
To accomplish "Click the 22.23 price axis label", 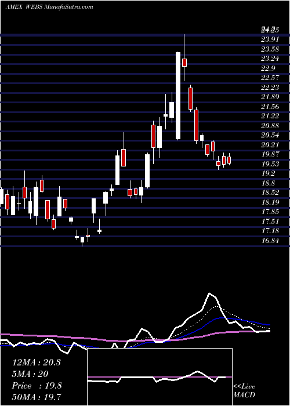I will click(270, 87).
